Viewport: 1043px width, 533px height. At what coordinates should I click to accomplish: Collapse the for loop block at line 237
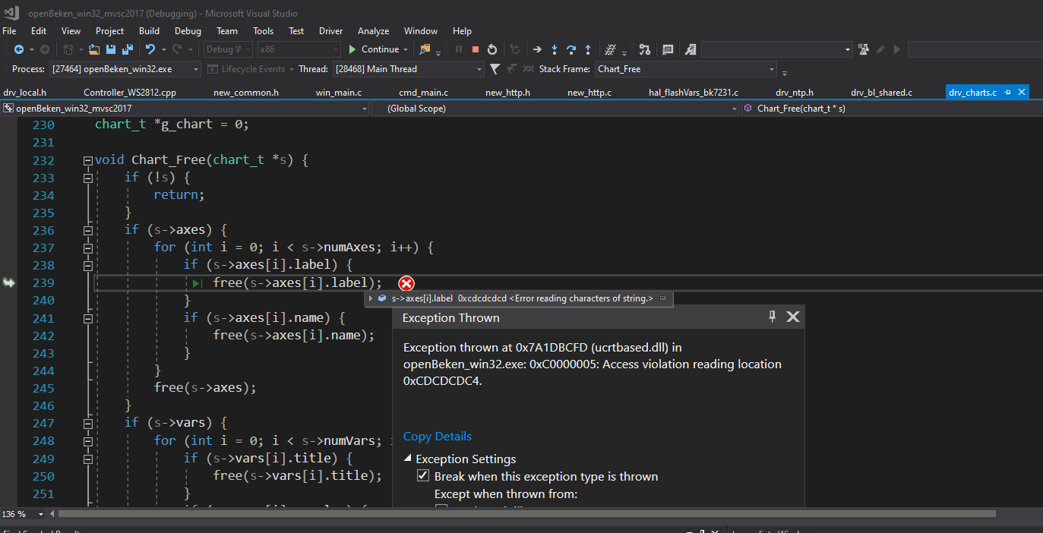pos(88,248)
